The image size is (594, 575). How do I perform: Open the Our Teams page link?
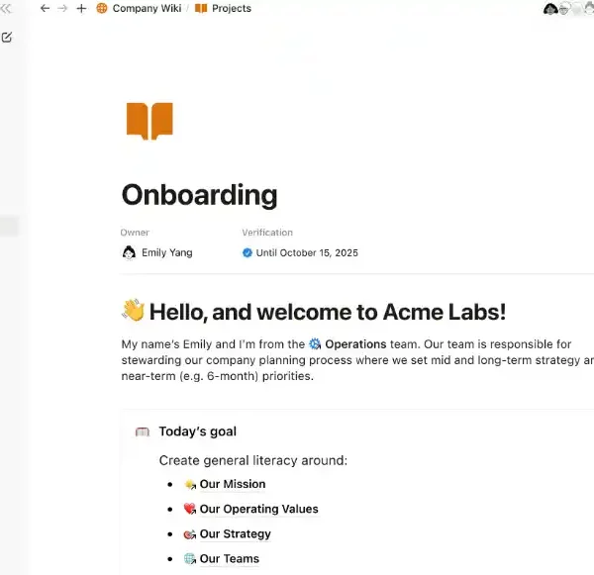(x=229, y=558)
